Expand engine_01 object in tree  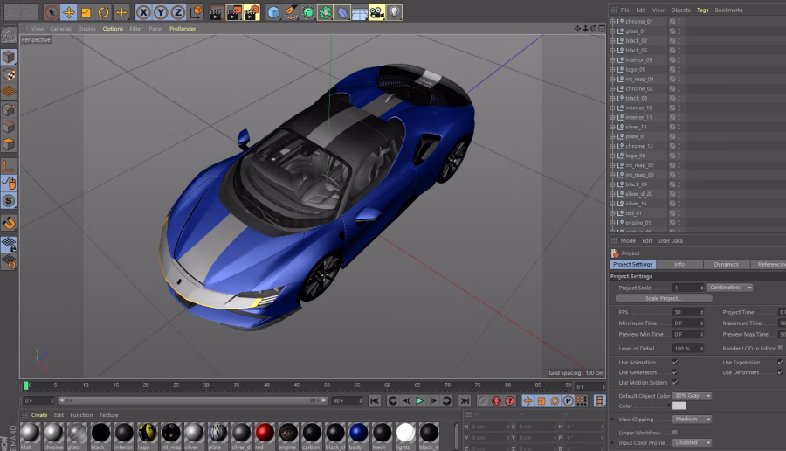612,223
